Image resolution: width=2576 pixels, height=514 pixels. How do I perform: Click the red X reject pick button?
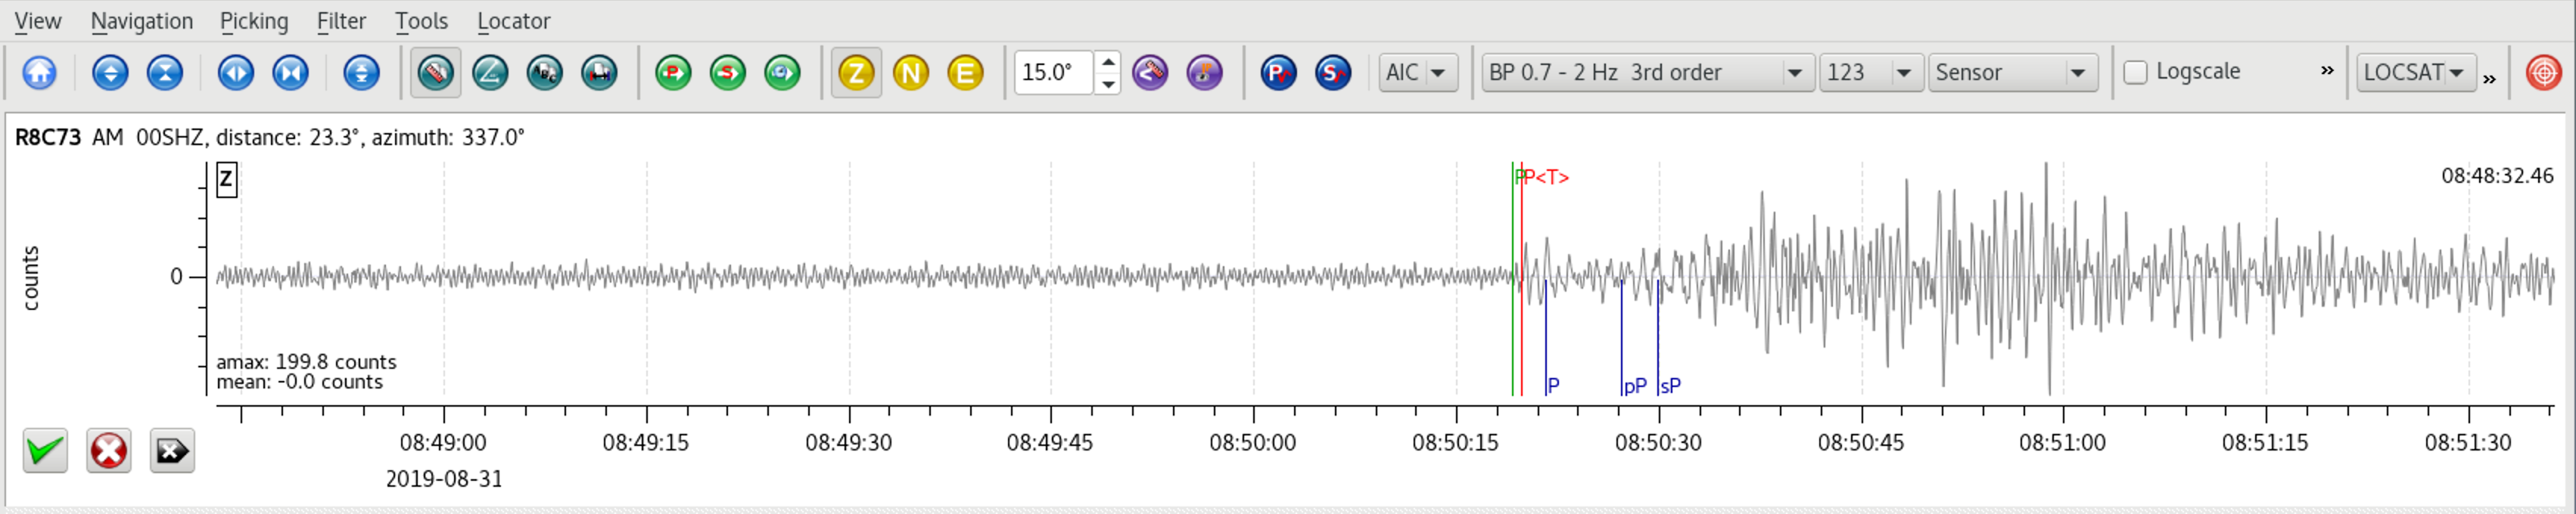109,451
